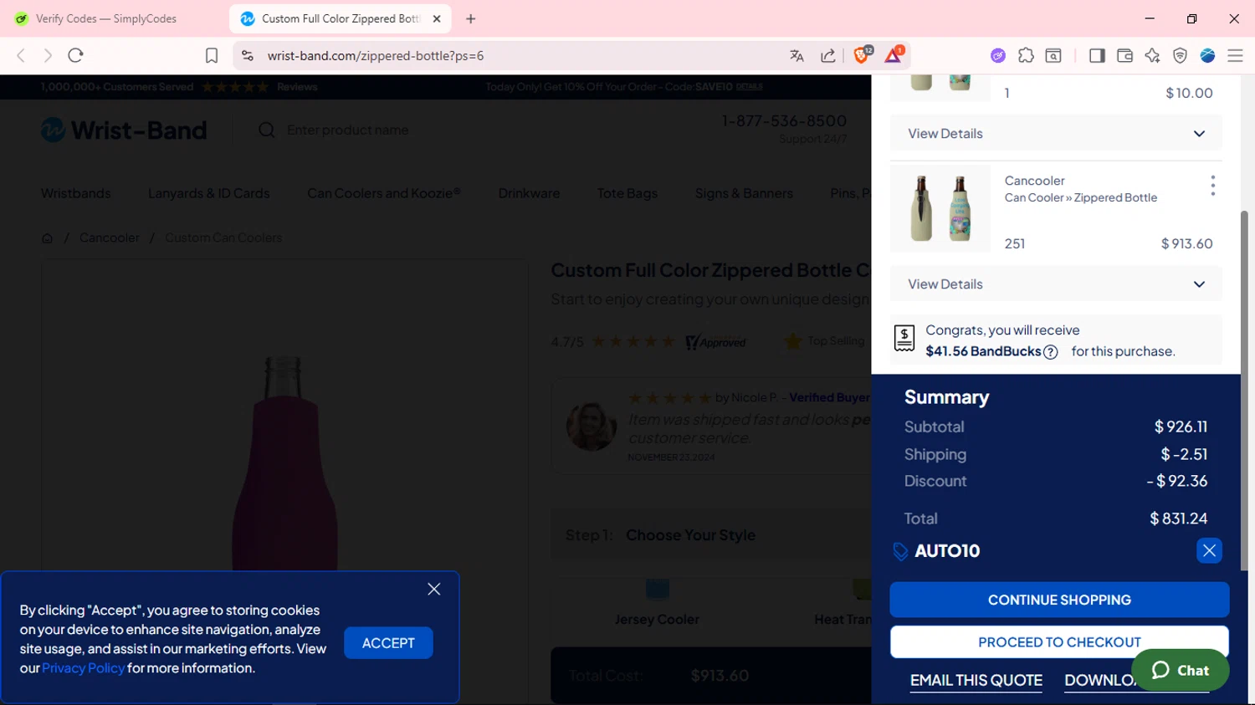1255x705 pixels.
Task: Go back with browser back arrow
Action: coord(21,55)
